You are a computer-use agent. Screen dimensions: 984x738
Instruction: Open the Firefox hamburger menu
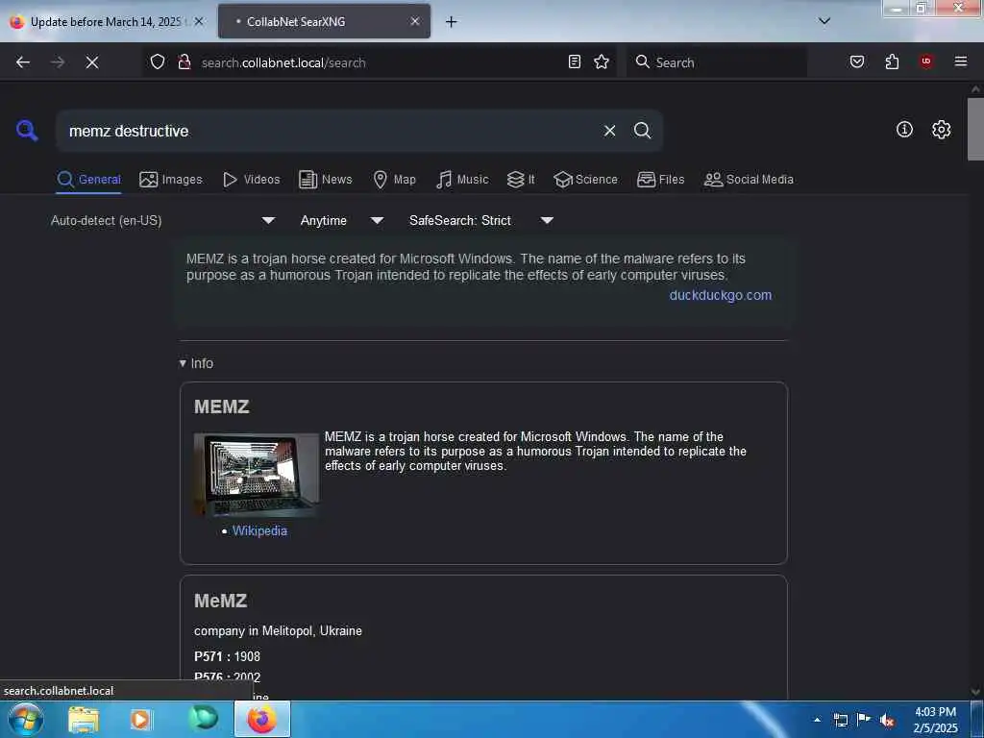(961, 61)
